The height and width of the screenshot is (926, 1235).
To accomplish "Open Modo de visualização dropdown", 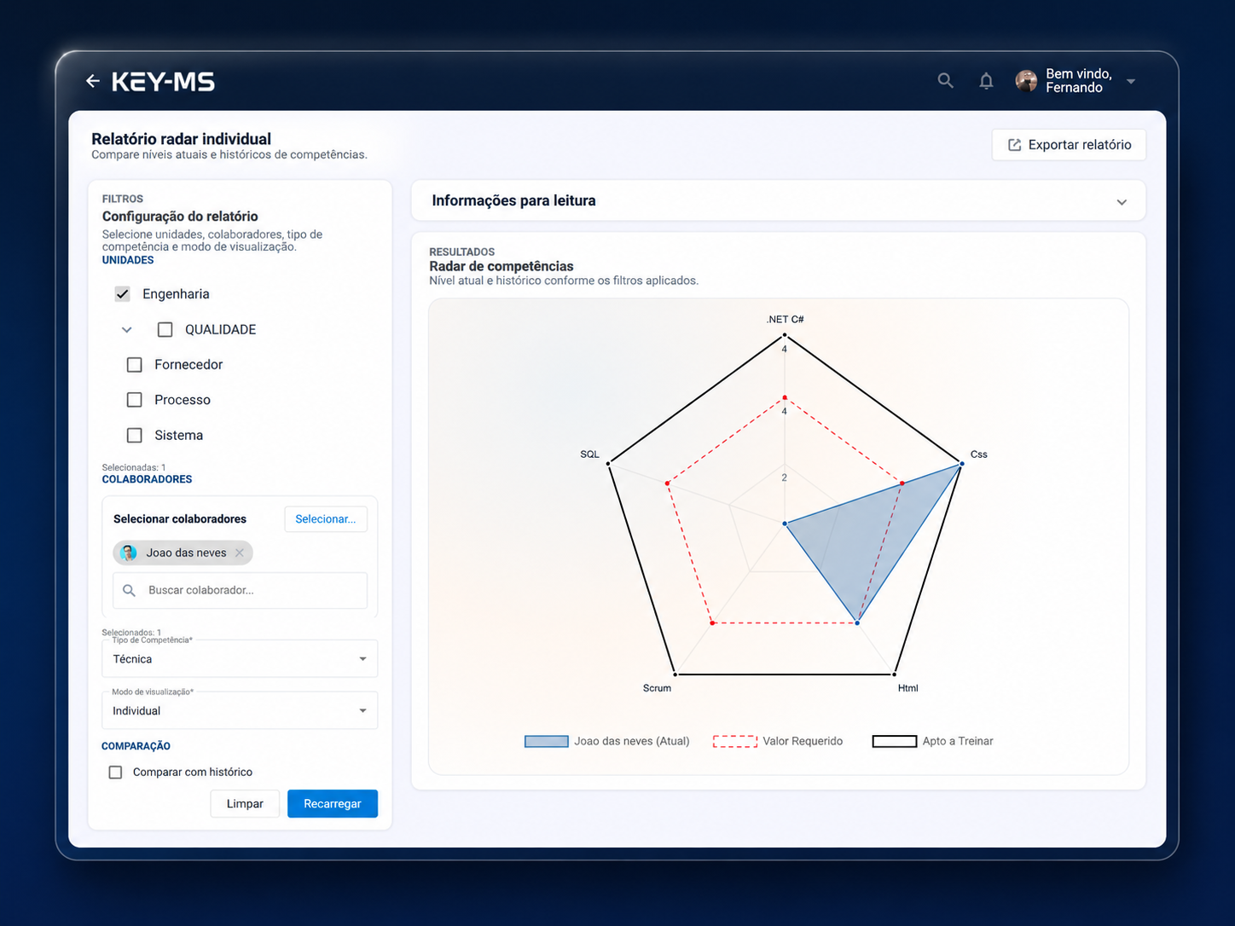I will [x=240, y=711].
